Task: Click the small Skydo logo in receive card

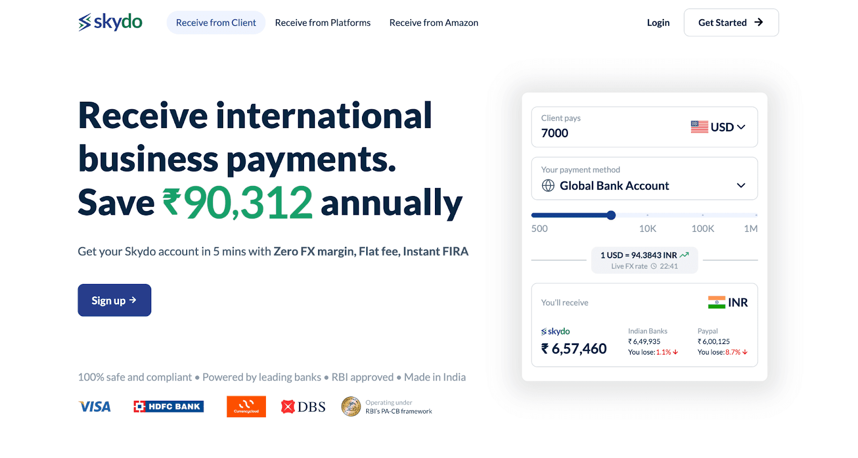Action: click(x=556, y=332)
